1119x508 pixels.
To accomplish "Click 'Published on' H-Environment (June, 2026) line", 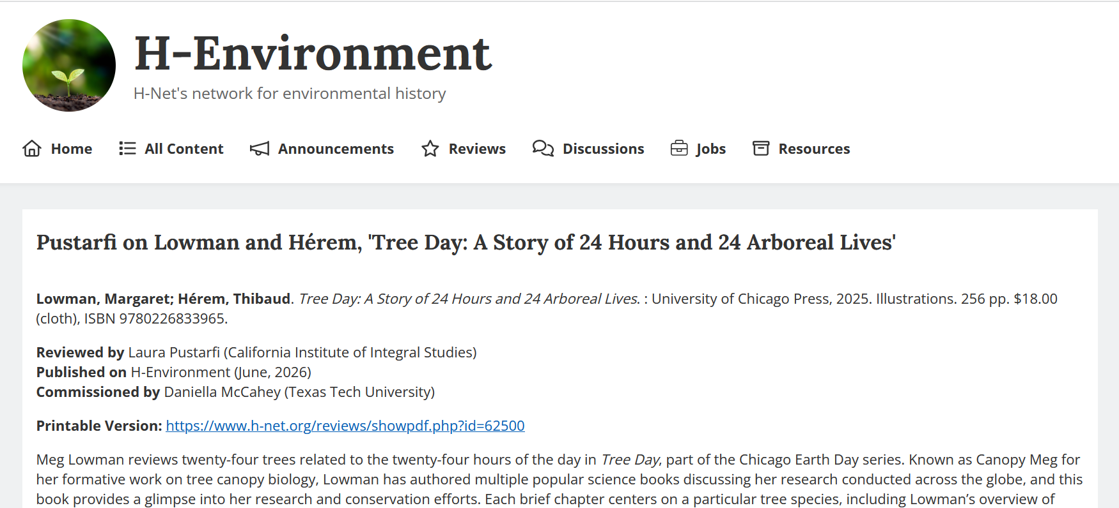I will coord(174,372).
